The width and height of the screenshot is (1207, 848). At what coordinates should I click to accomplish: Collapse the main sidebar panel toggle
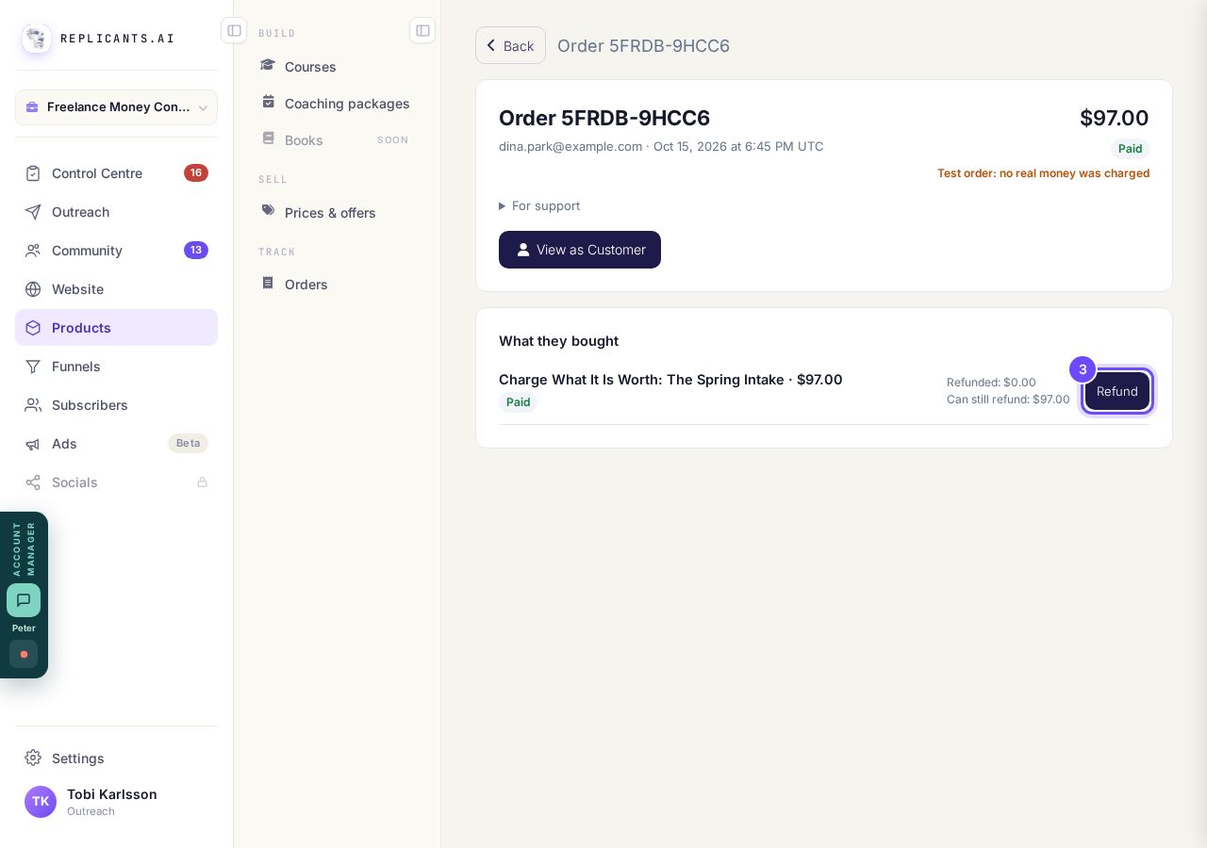[x=234, y=30]
